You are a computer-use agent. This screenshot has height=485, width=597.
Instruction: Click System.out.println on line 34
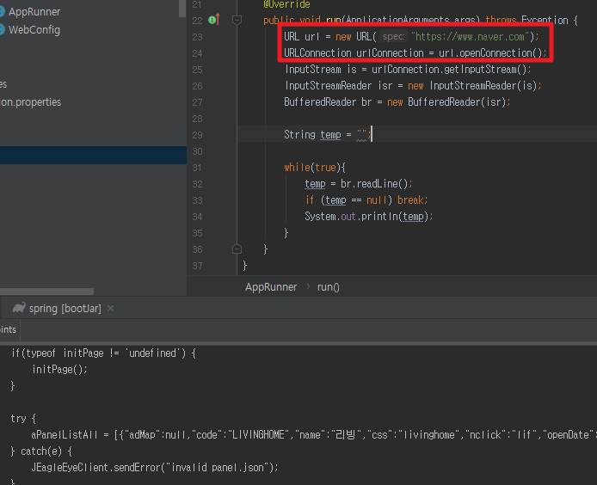[x=351, y=217]
